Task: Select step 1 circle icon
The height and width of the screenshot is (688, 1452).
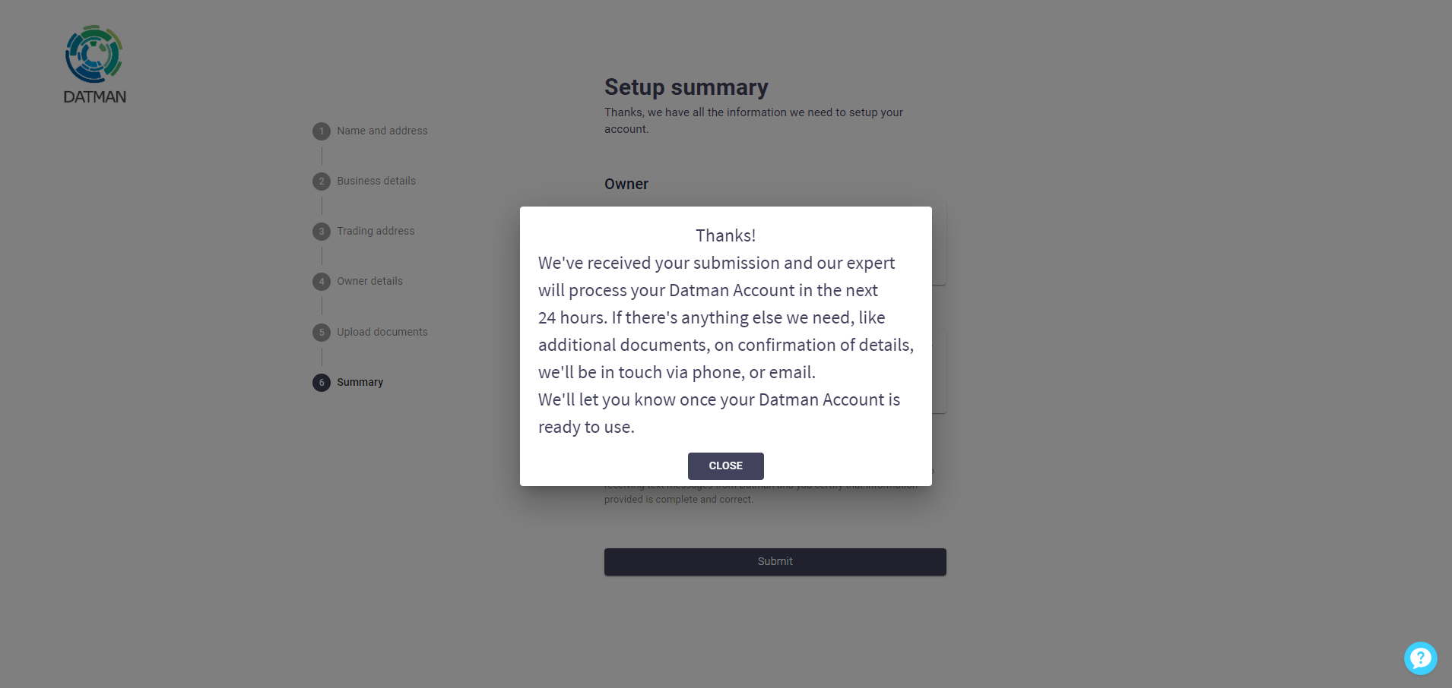Action: point(322,131)
